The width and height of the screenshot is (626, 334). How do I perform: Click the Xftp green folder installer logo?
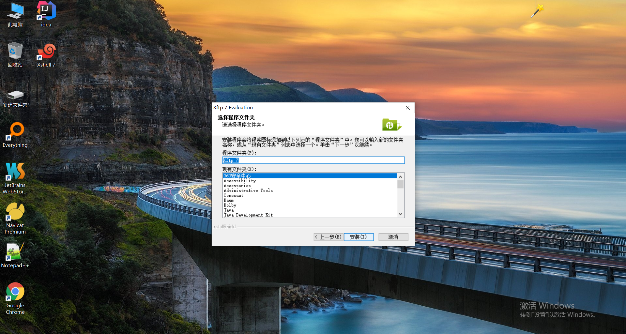click(391, 125)
